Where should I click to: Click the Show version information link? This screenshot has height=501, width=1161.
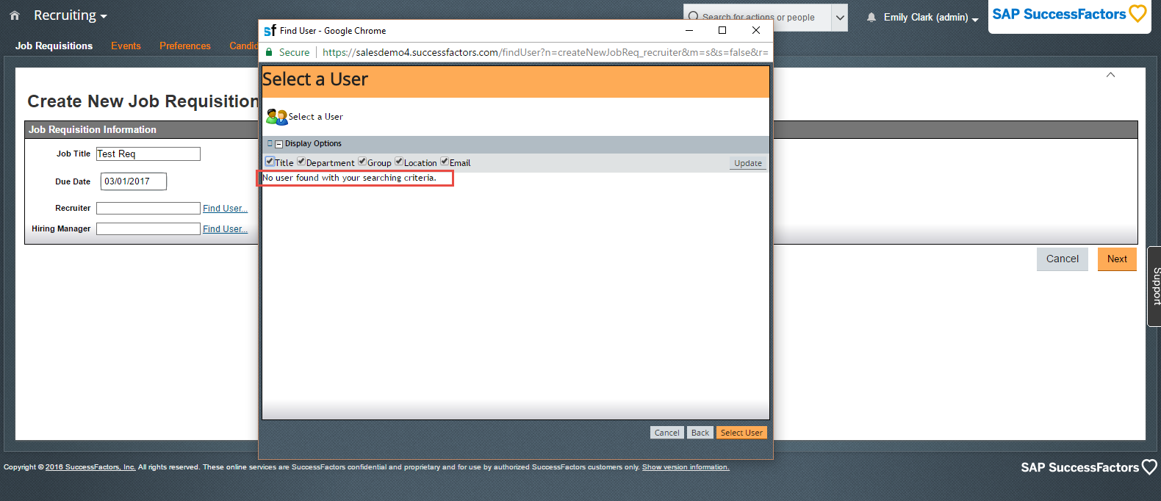coord(686,467)
